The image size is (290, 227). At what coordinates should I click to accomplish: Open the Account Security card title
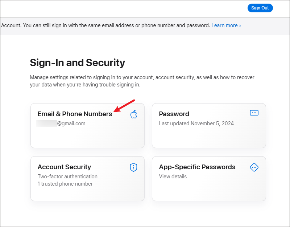tap(64, 167)
